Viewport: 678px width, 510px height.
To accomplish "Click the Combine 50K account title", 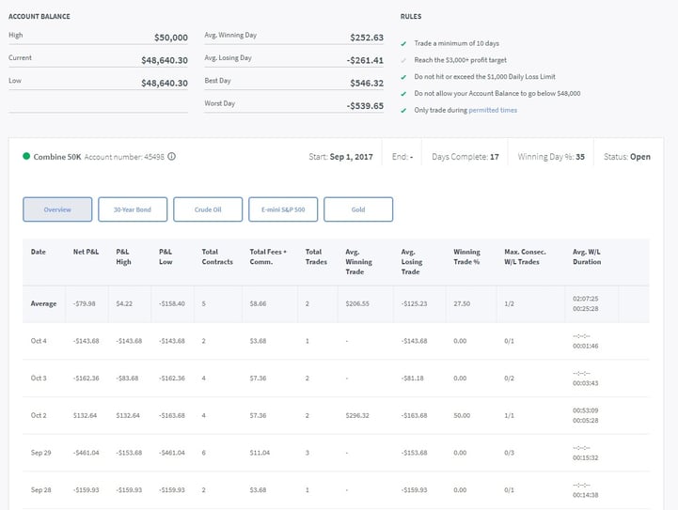I will [x=56, y=157].
